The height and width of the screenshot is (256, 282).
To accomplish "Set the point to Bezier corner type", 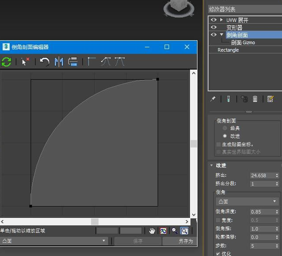I will pyautogui.click(x=106, y=62).
